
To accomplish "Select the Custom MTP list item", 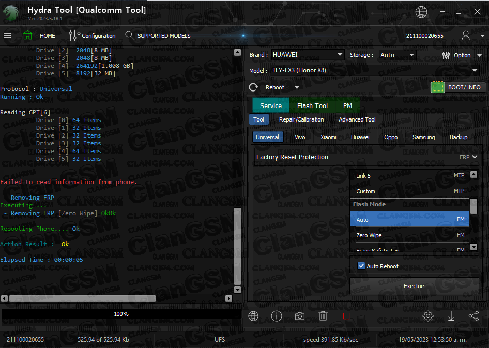I will 410,191.
